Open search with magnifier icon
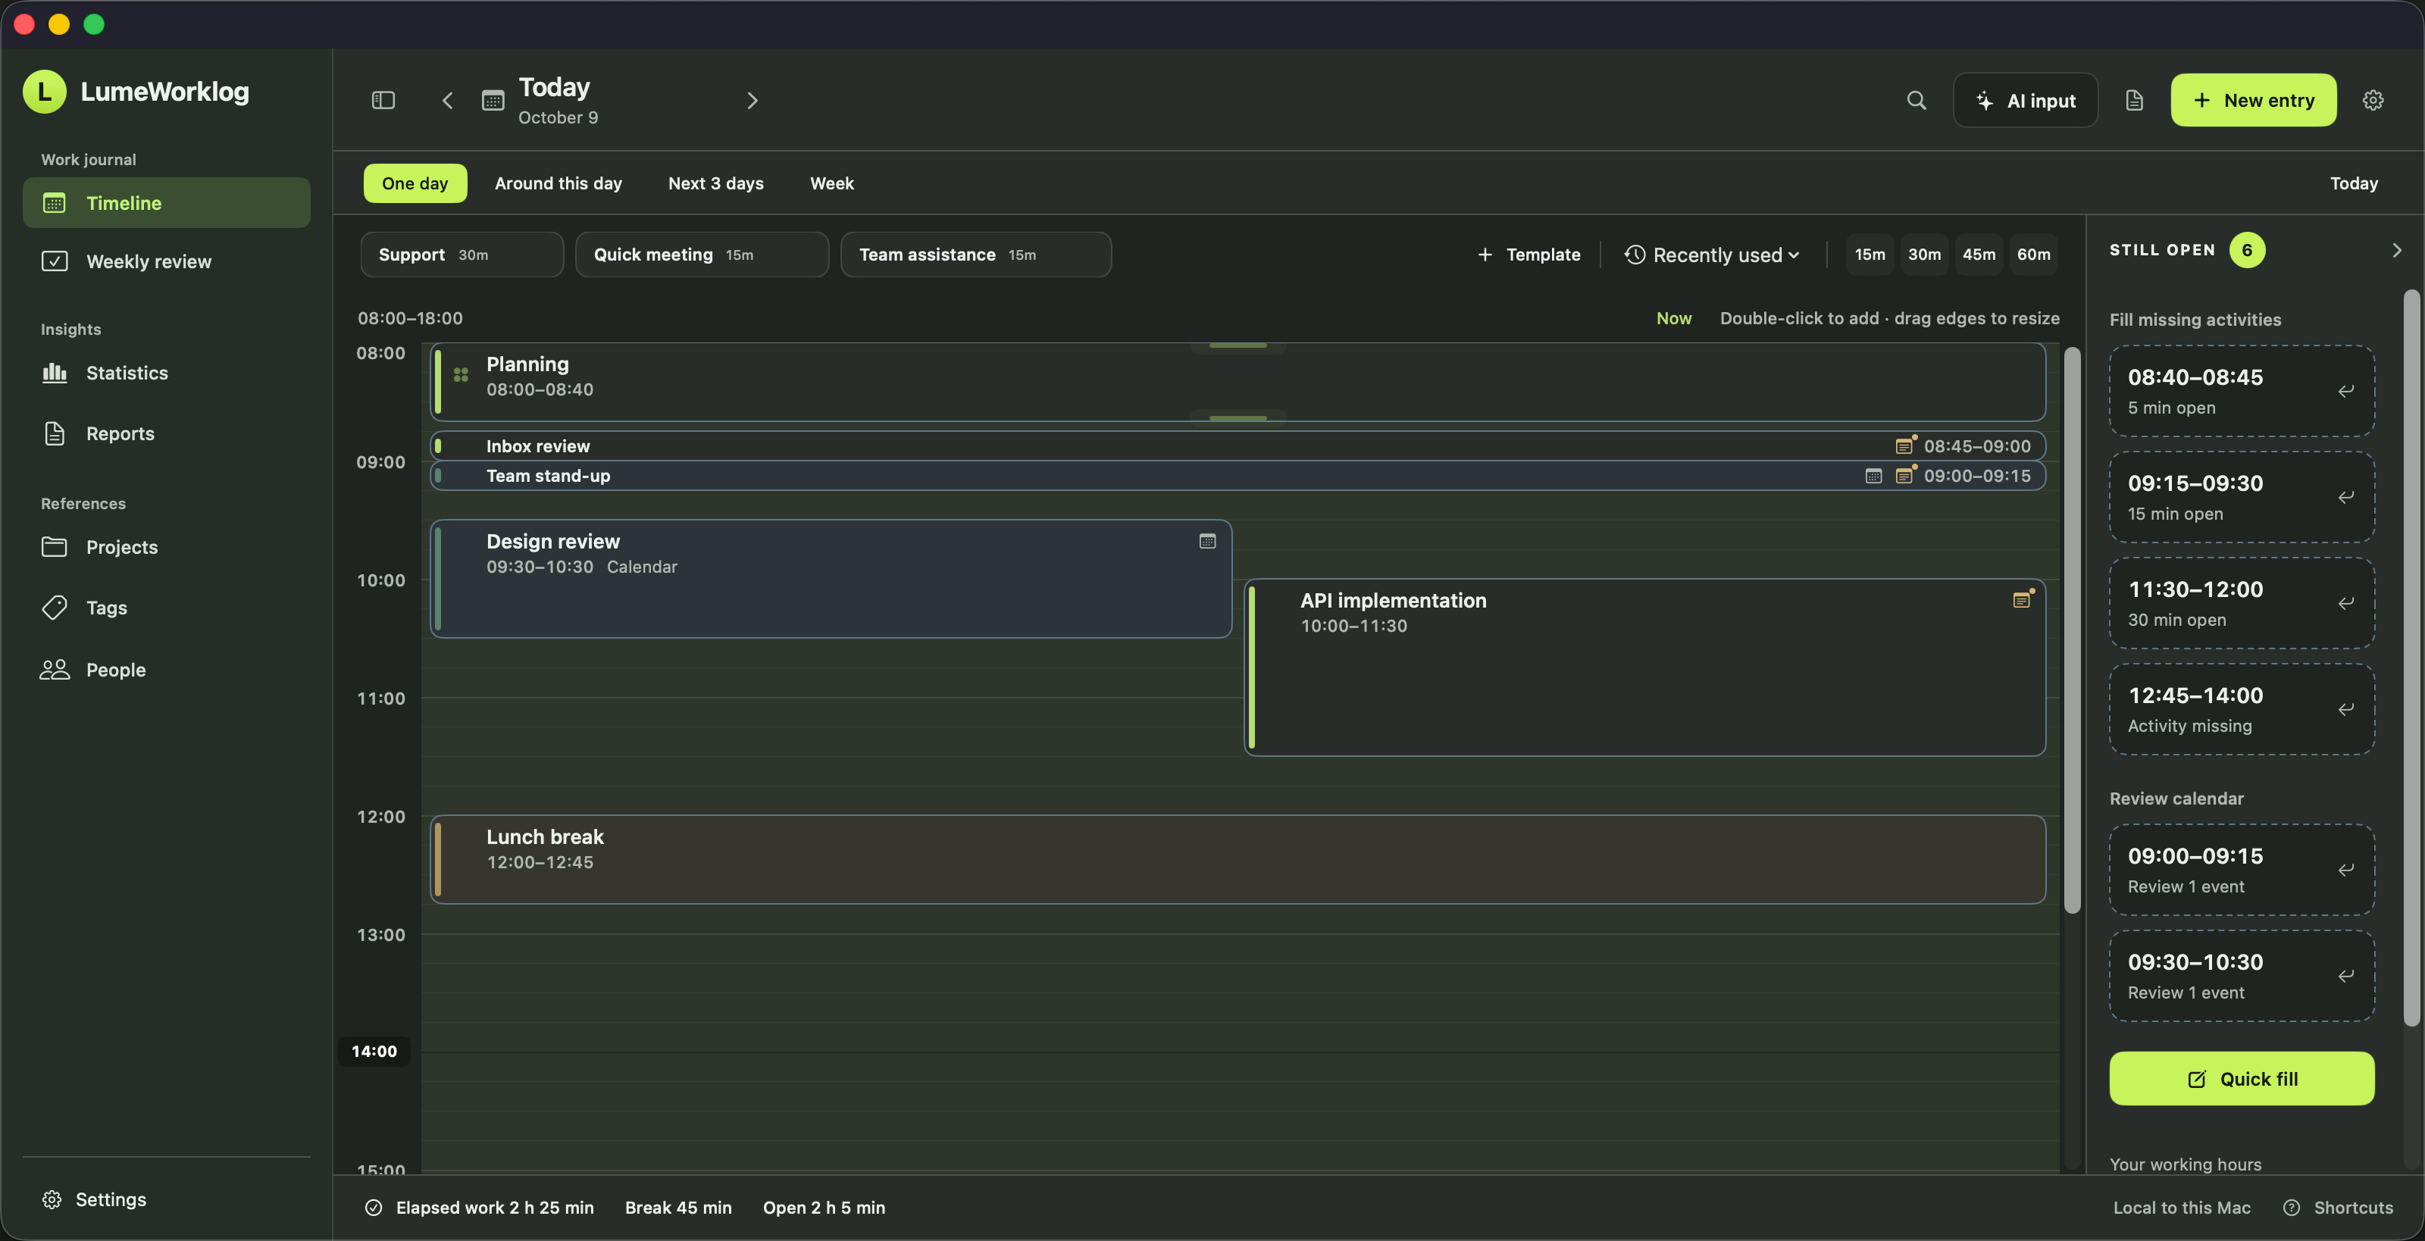 click(x=1916, y=100)
